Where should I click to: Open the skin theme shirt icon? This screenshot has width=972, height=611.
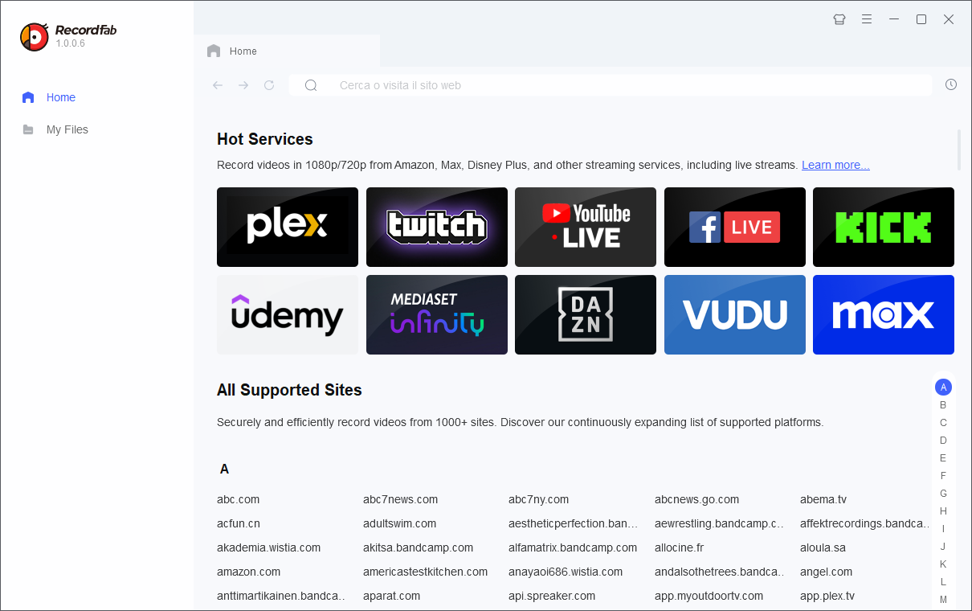(839, 19)
